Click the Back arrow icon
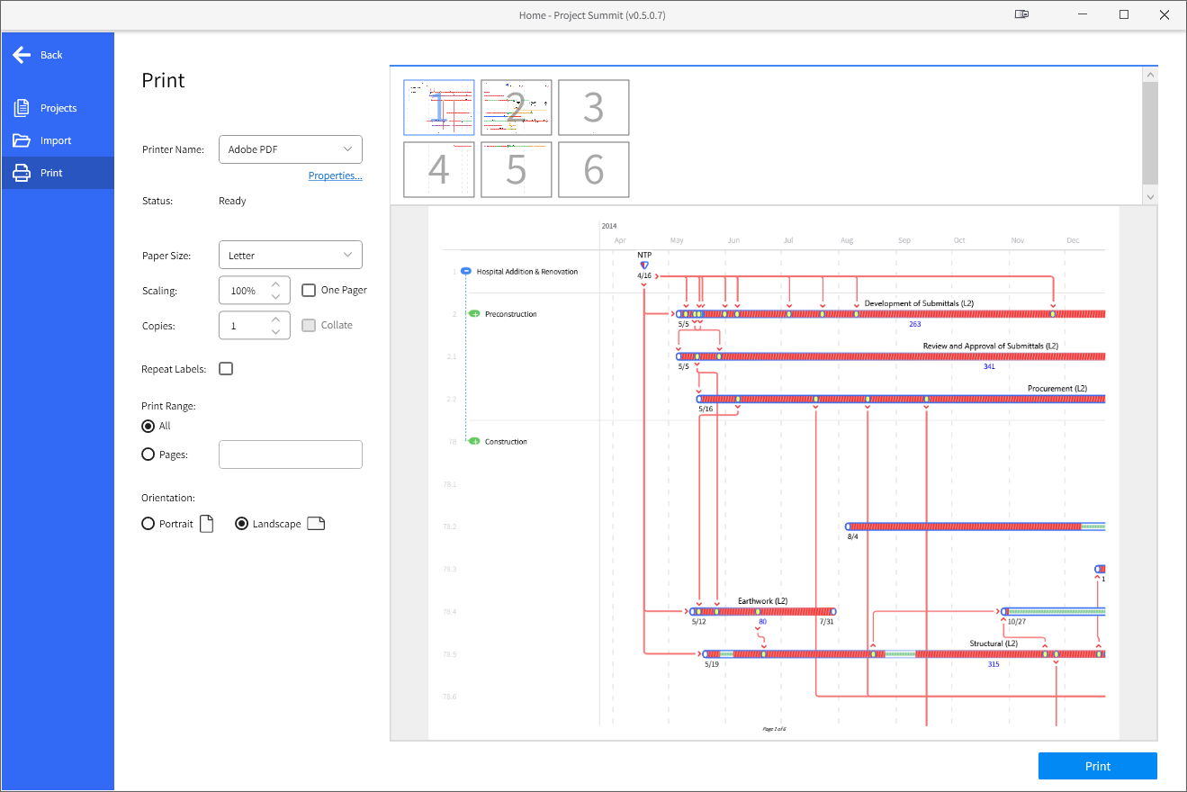This screenshot has width=1187, height=792. [x=22, y=55]
